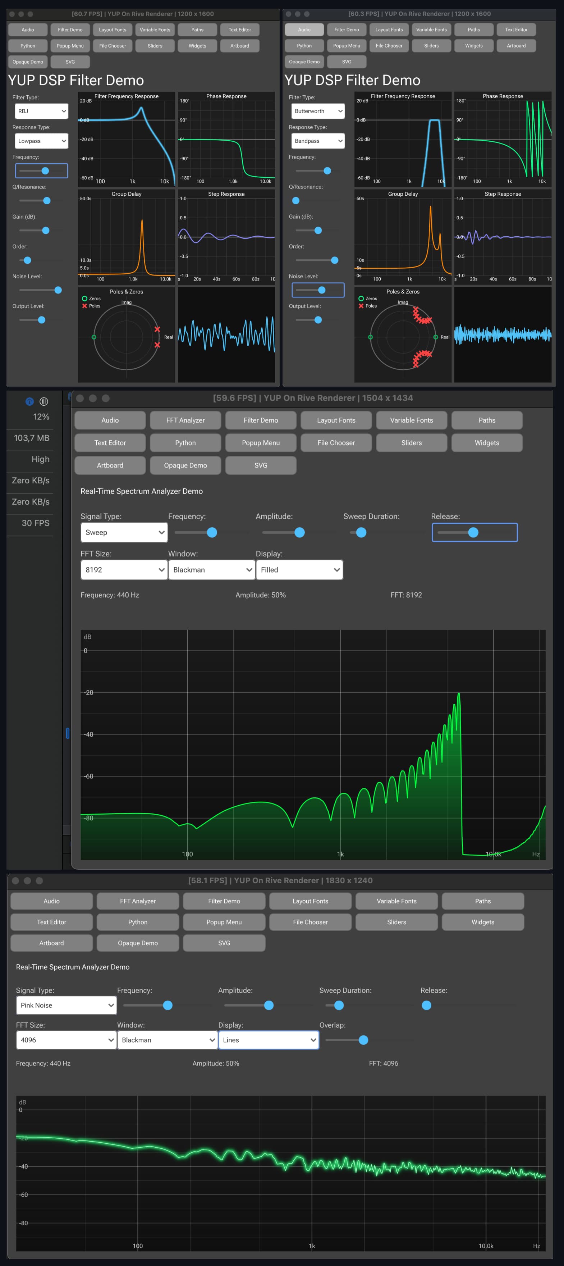Open FFT Size dropdown showing 8192
Image resolution: width=564 pixels, height=1266 pixels.
(124, 570)
